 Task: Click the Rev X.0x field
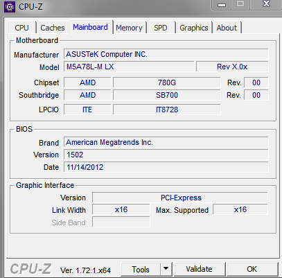coord(232,67)
